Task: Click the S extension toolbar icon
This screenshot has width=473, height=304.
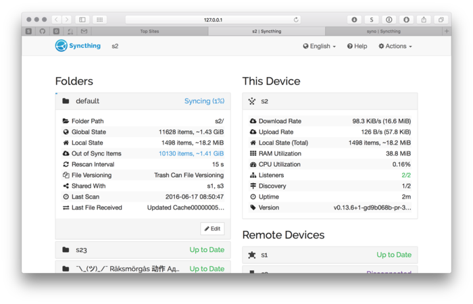Action: 372,20
